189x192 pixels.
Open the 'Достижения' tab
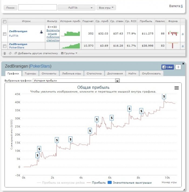coord(115,74)
